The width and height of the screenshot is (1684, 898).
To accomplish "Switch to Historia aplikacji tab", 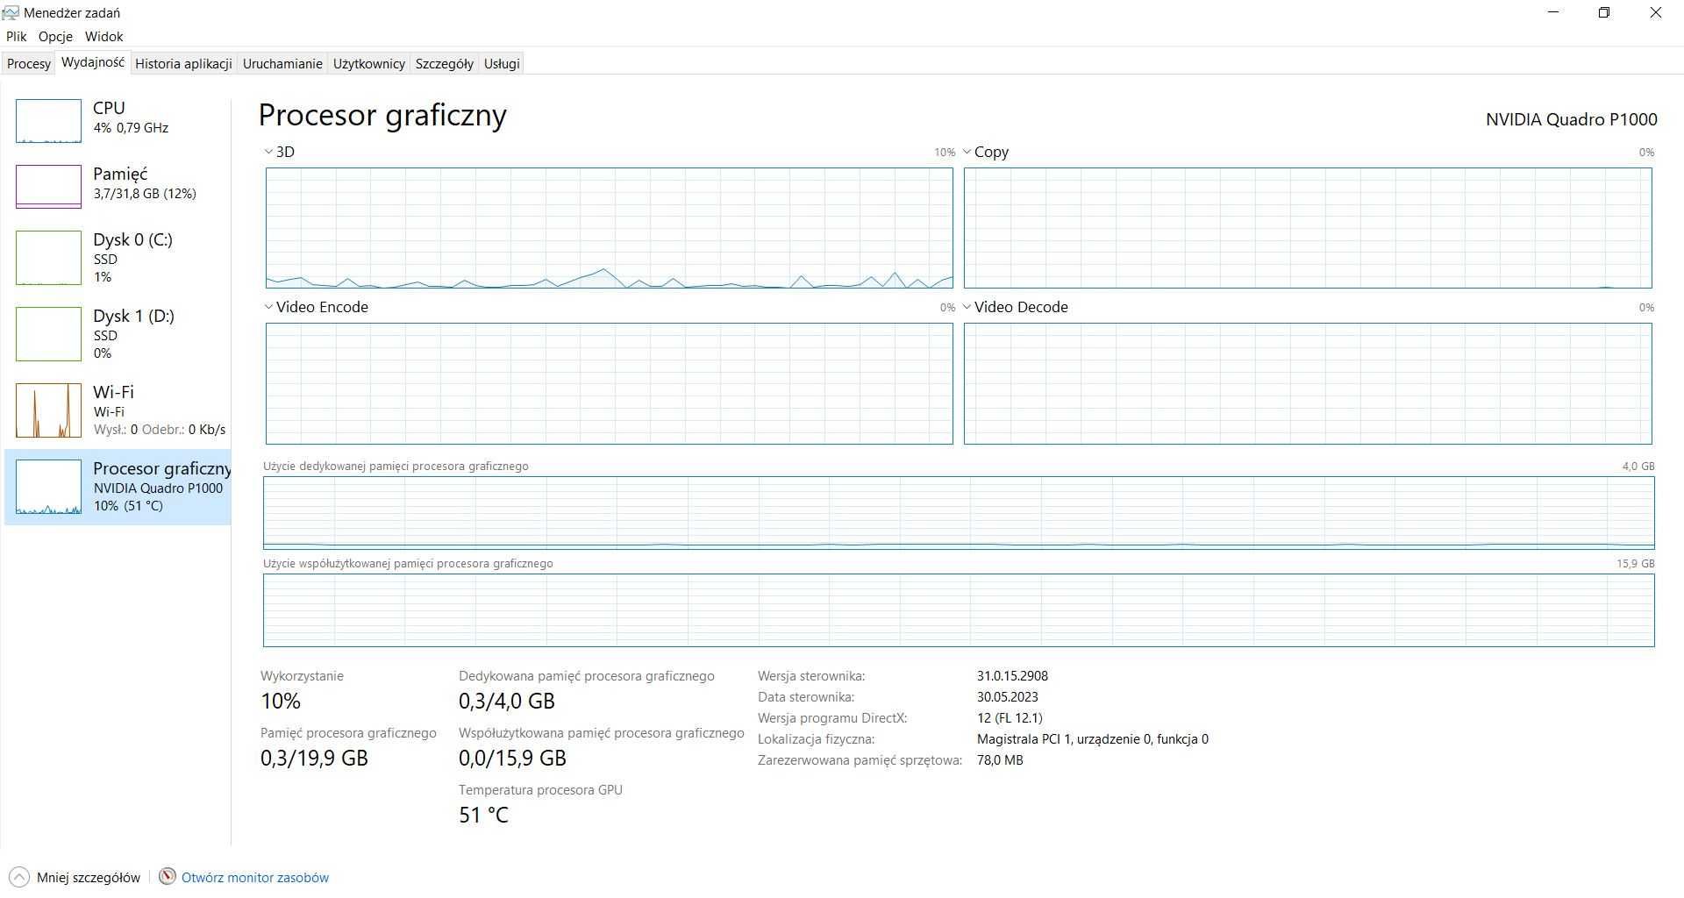I will pyautogui.click(x=183, y=64).
